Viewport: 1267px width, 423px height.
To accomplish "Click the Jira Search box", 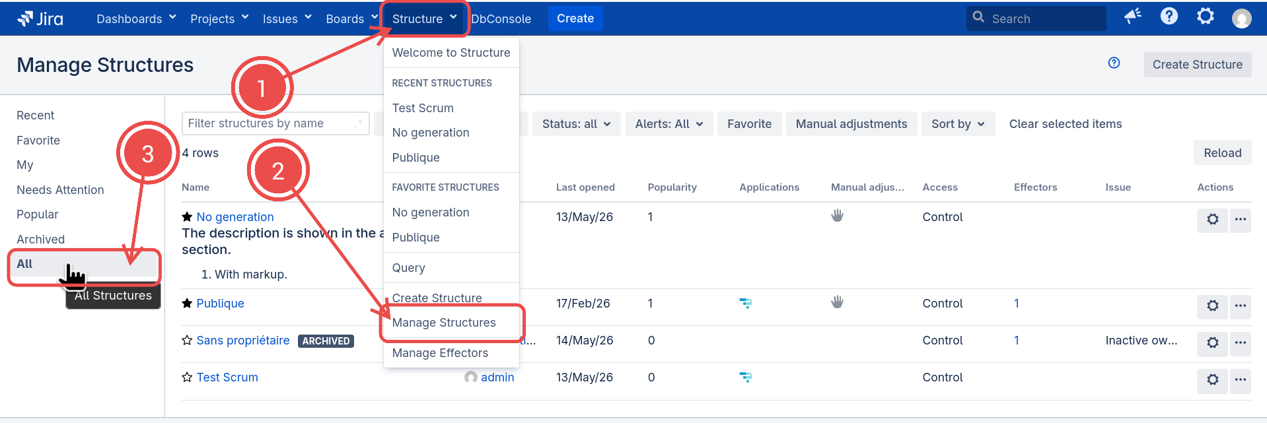I will (x=1036, y=18).
